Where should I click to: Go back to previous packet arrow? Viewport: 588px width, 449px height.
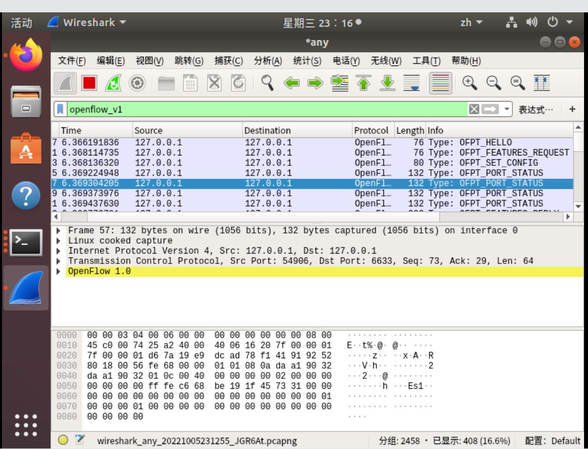click(292, 83)
